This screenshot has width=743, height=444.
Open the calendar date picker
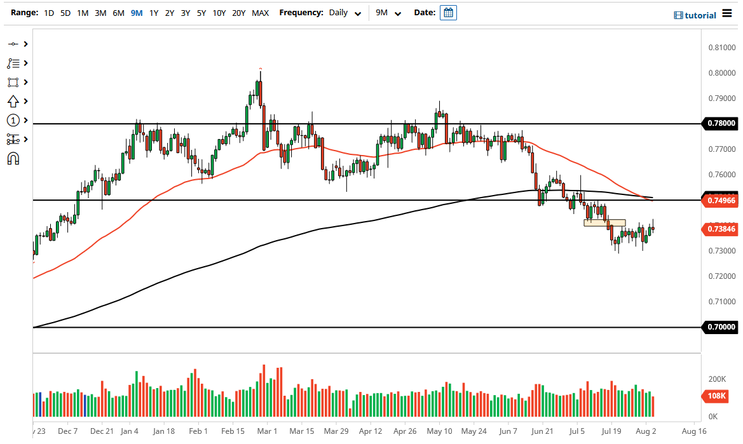click(448, 13)
